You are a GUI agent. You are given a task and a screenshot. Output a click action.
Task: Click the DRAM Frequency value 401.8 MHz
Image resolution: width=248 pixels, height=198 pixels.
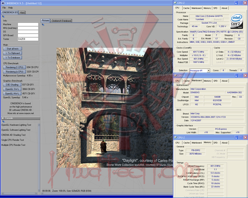[215, 166]
